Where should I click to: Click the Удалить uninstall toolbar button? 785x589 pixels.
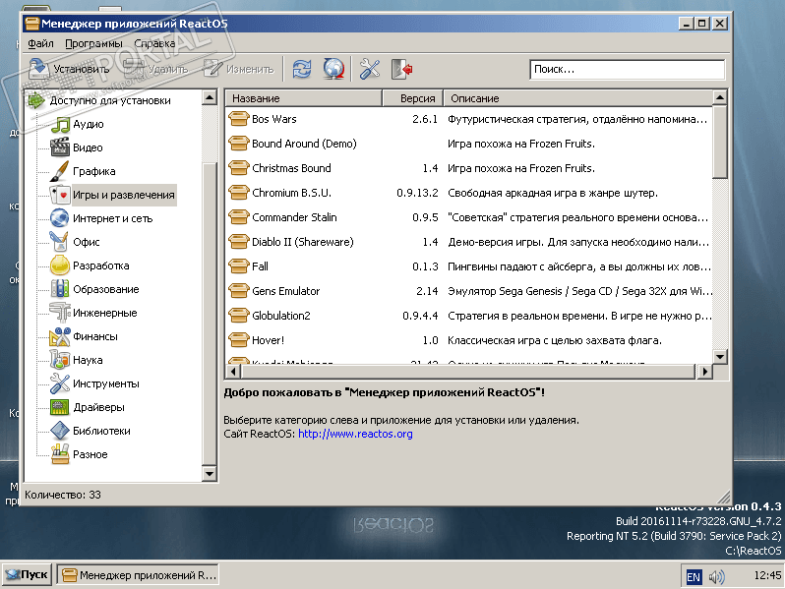point(156,69)
